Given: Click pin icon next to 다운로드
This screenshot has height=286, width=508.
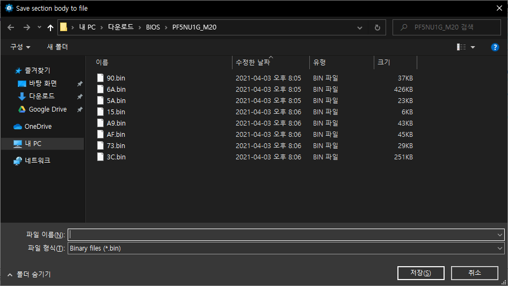Looking at the screenshot, I should pos(79,97).
